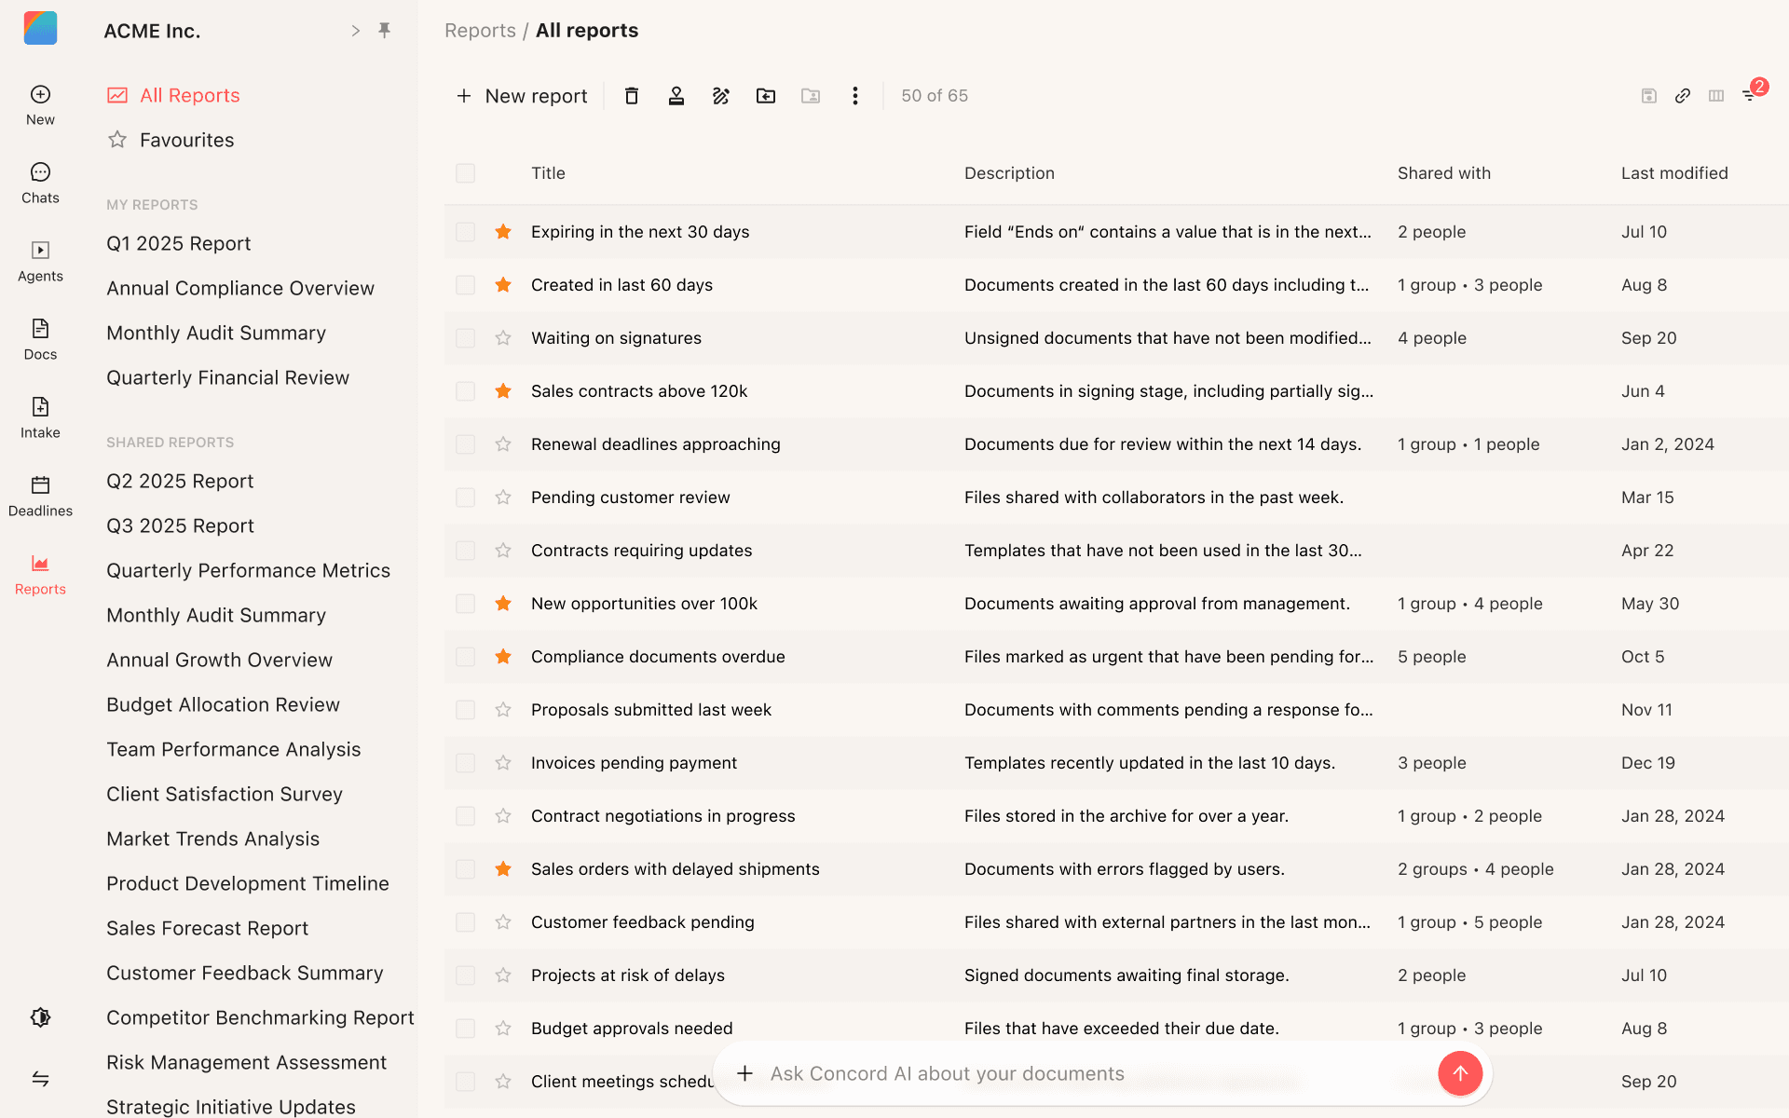
Task: Select Favourites in the reports panel
Action: click(186, 140)
